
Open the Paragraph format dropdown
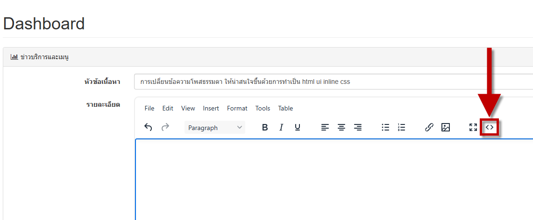pos(215,128)
